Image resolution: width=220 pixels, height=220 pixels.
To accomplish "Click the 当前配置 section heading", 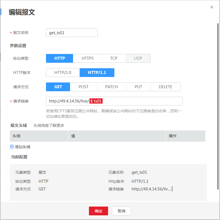I will pyautogui.click(x=19, y=157).
